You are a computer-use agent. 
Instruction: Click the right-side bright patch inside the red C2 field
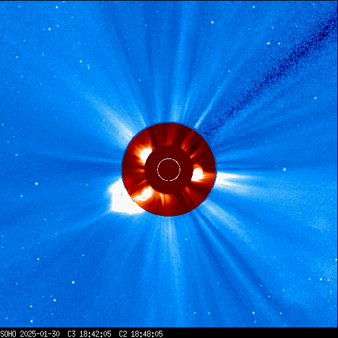(197, 174)
